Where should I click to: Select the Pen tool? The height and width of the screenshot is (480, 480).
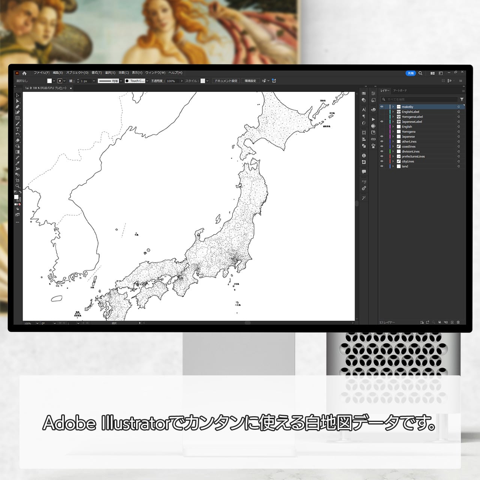[17, 106]
